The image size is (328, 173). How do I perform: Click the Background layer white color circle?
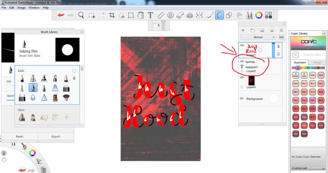pos(274,98)
